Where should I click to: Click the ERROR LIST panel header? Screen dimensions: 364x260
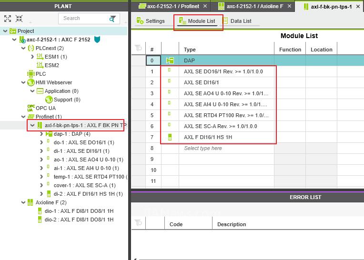pos(247,197)
